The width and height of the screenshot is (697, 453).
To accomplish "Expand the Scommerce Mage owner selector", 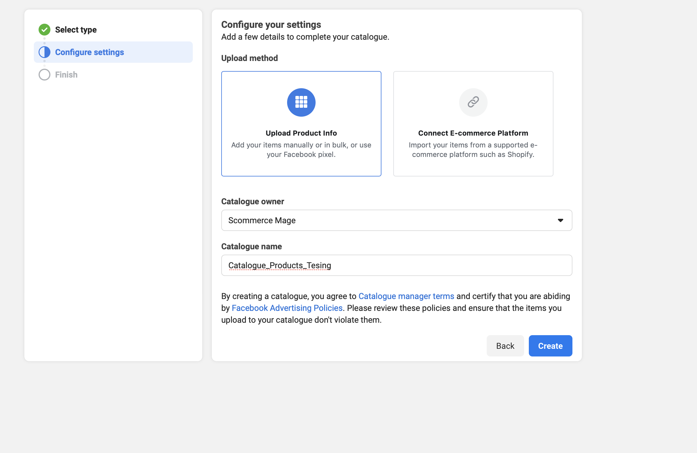I will click(396, 220).
